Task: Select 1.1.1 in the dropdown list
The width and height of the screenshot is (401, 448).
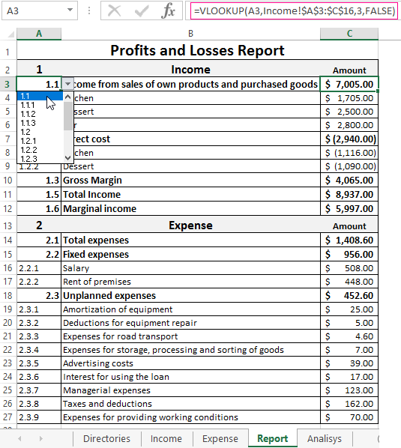Action: 40,105
